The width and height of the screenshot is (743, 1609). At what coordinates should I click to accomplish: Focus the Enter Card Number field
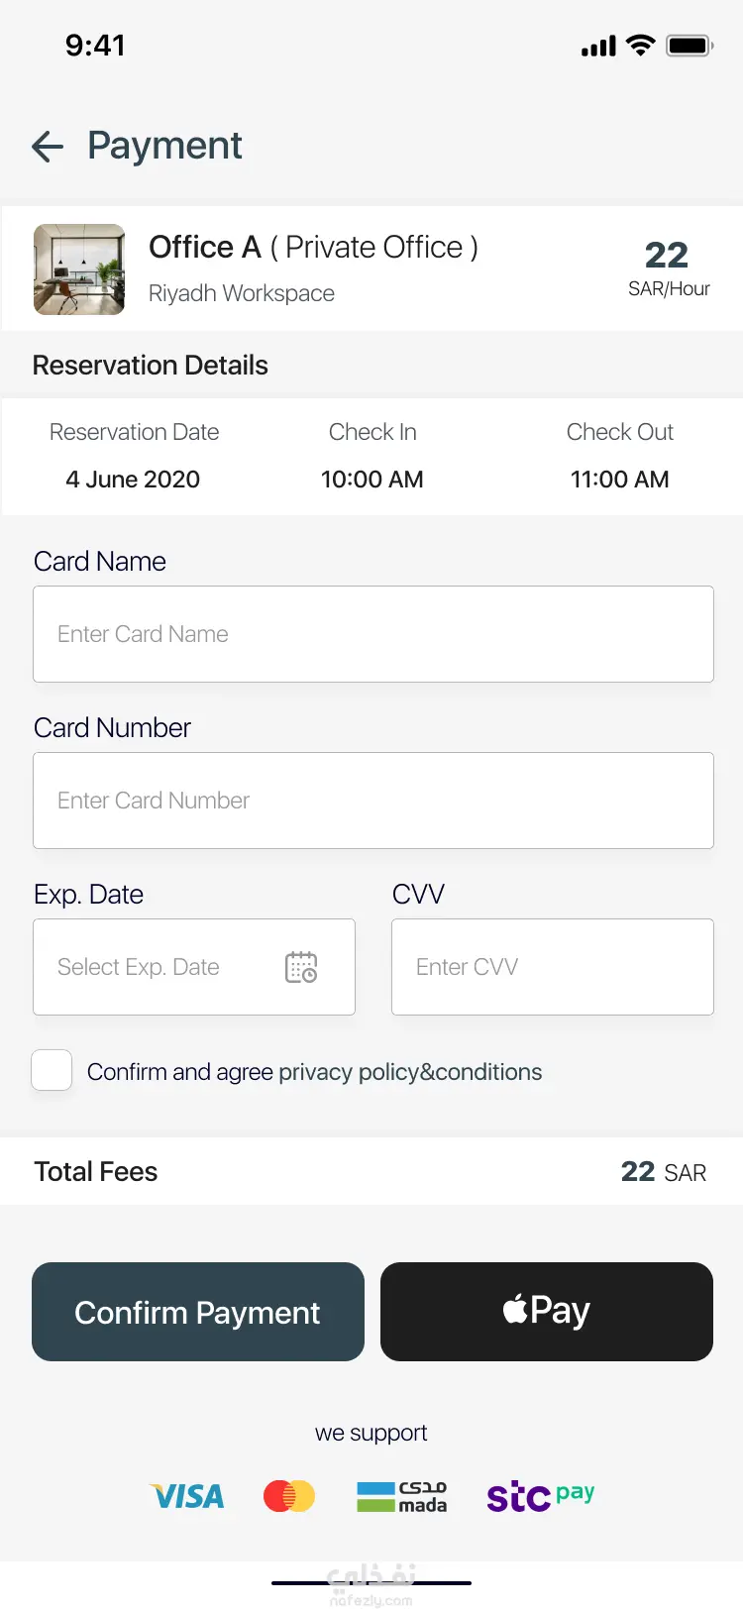click(x=373, y=801)
